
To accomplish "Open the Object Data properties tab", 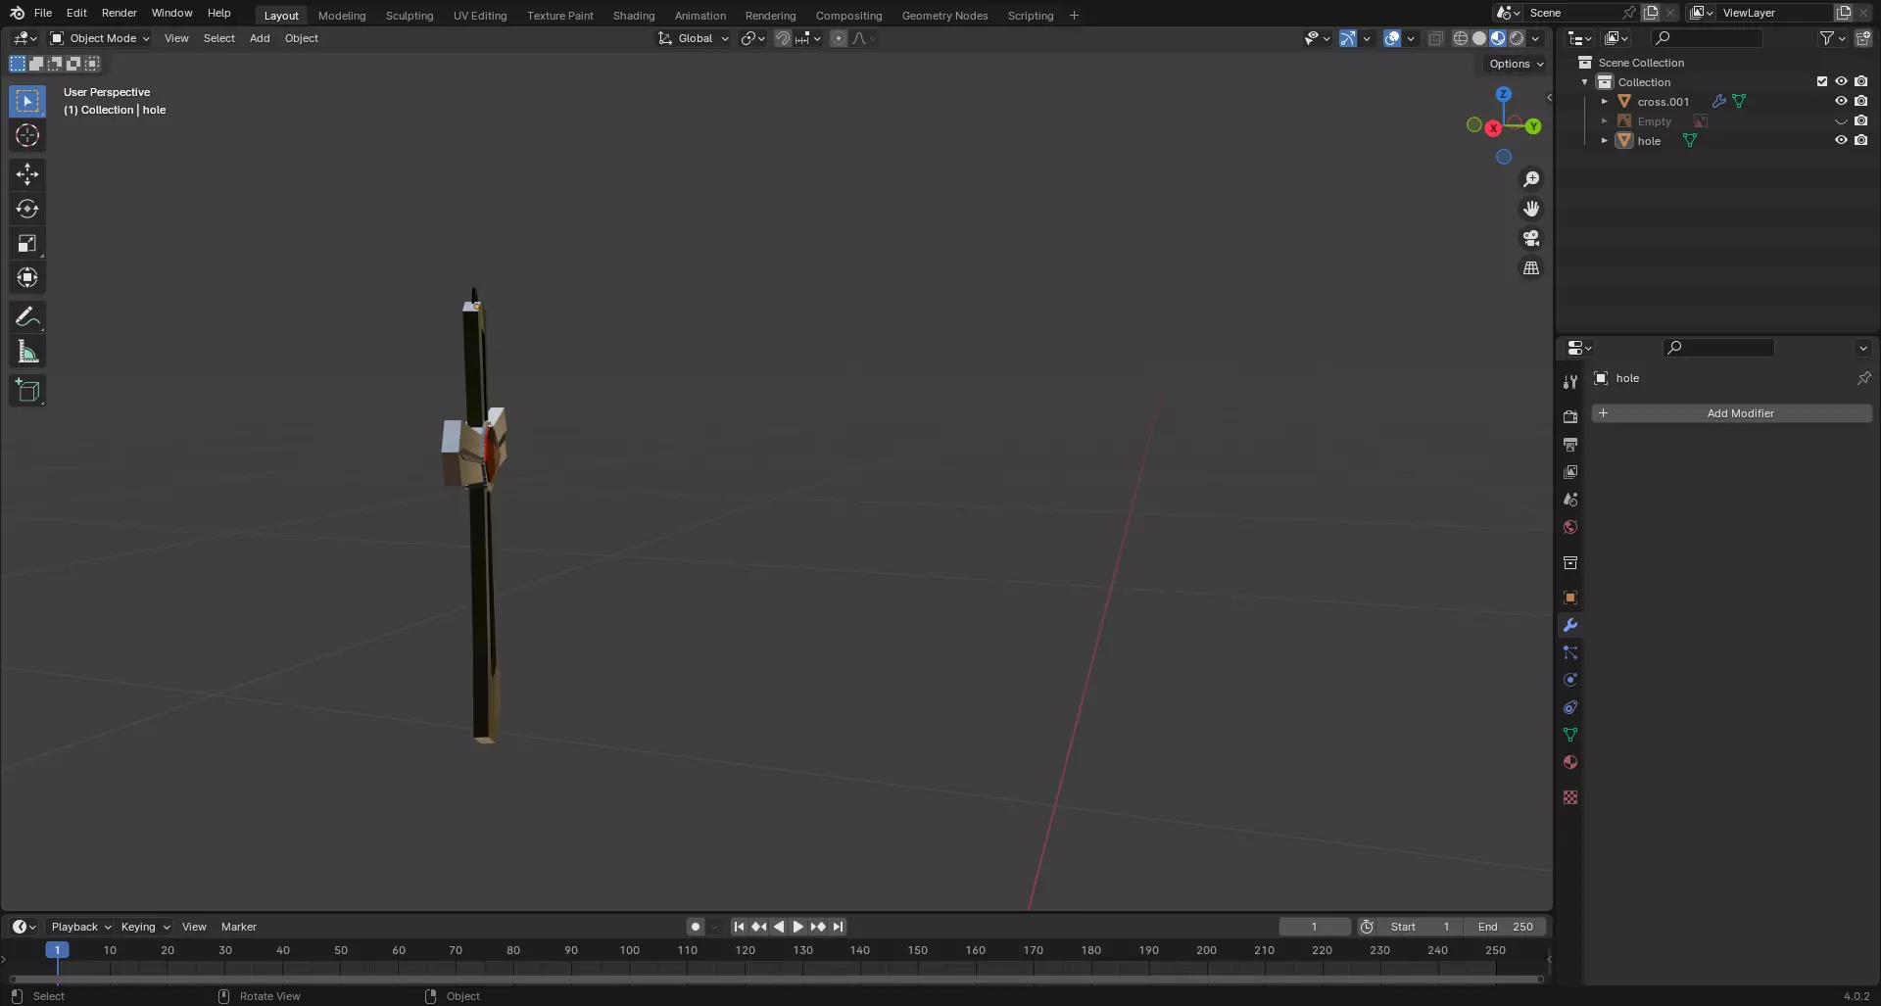I will point(1570,735).
